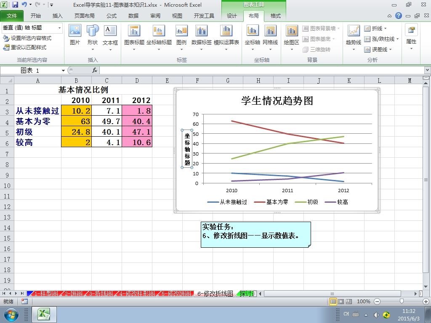
Task: Open the 3-折线图 sheet tab
Action: click(x=101, y=294)
